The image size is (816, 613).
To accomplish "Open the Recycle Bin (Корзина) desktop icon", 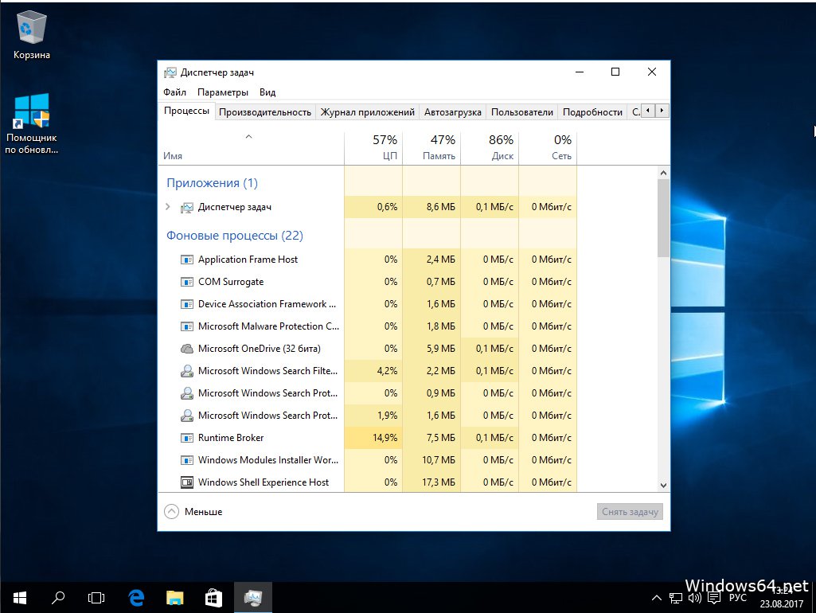I will (x=31, y=35).
